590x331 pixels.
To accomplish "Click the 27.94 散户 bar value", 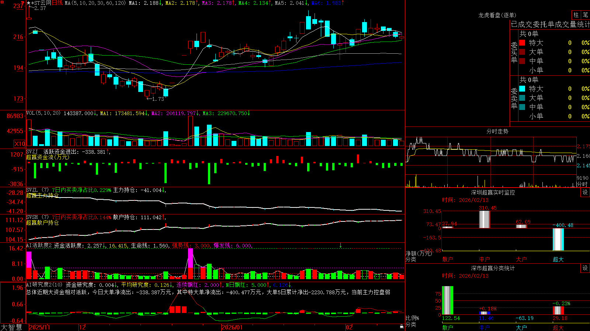I will (450, 224).
